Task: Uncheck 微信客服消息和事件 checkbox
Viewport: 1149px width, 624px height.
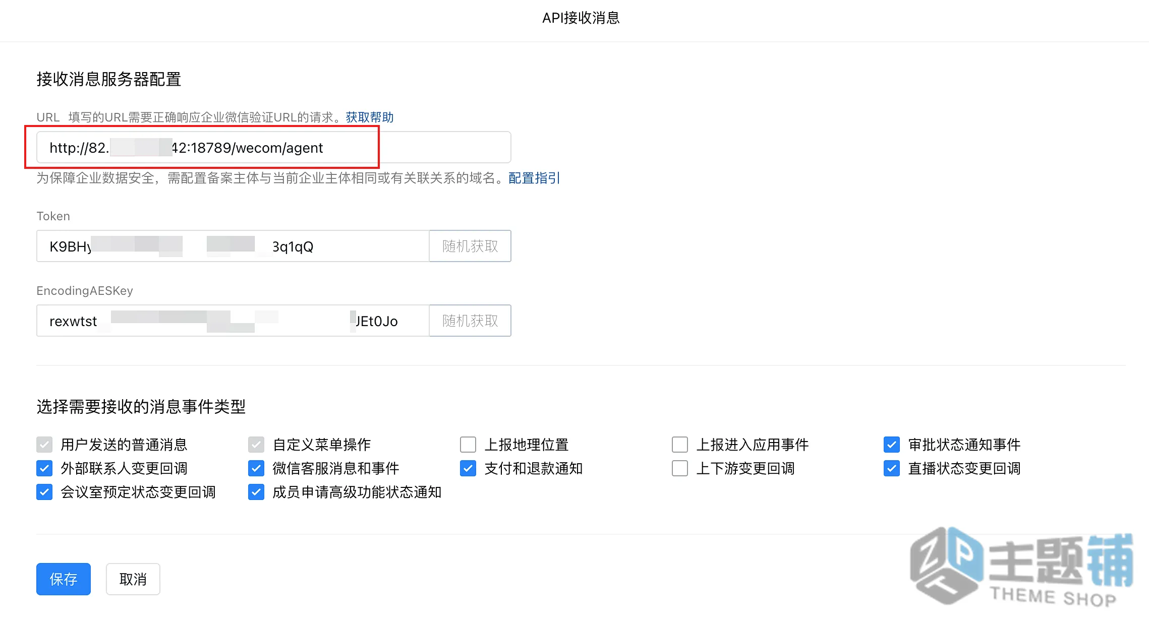Action: (x=256, y=468)
